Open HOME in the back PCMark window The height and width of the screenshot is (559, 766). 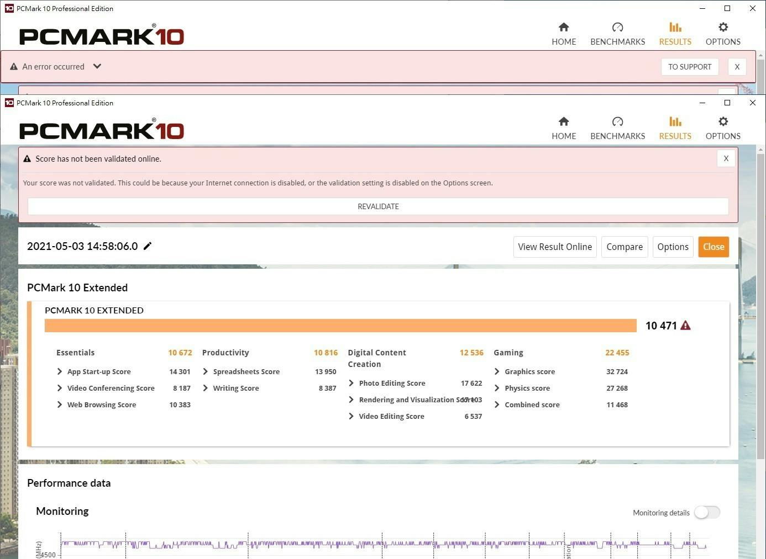pyautogui.click(x=564, y=34)
